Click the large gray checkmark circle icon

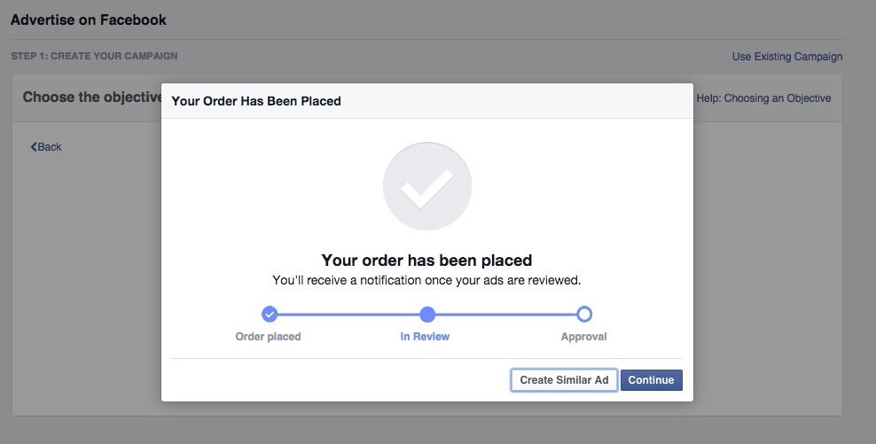[x=427, y=186]
